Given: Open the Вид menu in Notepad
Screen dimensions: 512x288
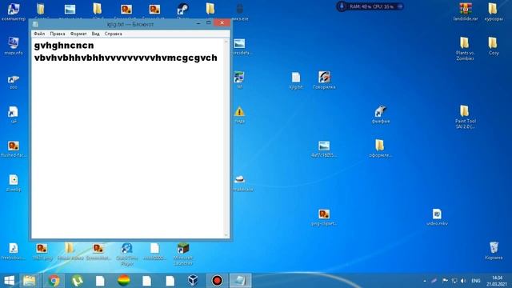Looking at the screenshot, I should coord(95,34).
